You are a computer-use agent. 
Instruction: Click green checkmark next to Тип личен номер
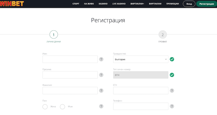(172, 75)
